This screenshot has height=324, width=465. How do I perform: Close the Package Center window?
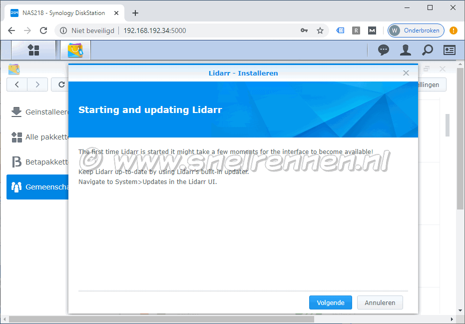point(443,69)
